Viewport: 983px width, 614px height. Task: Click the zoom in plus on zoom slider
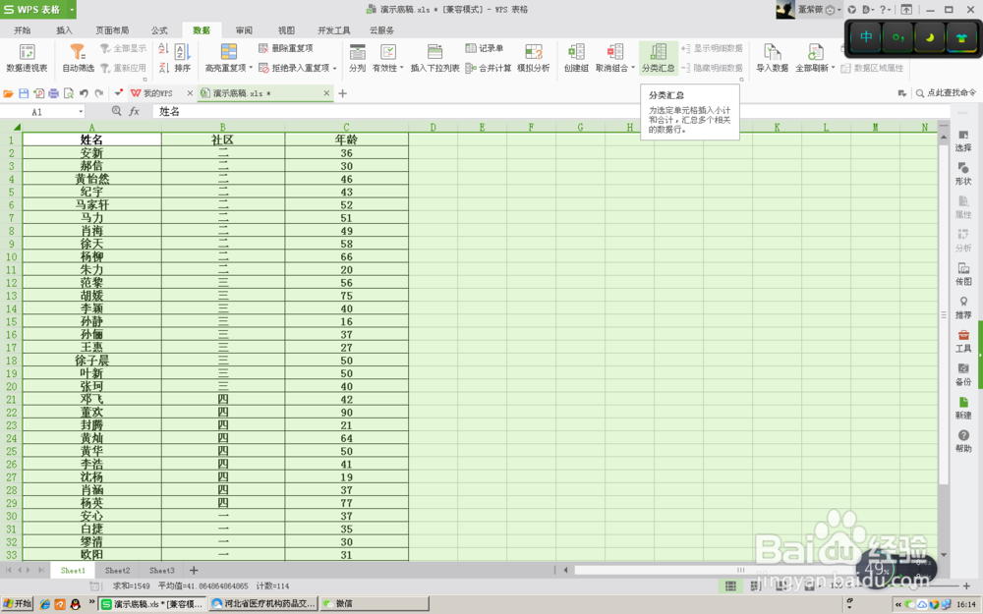point(968,586)
